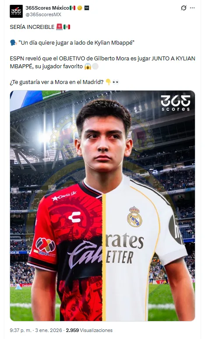Click the Liga BBVA MX sleeve patch
This screenshot has width=205, height=339.
click(45, 247)
